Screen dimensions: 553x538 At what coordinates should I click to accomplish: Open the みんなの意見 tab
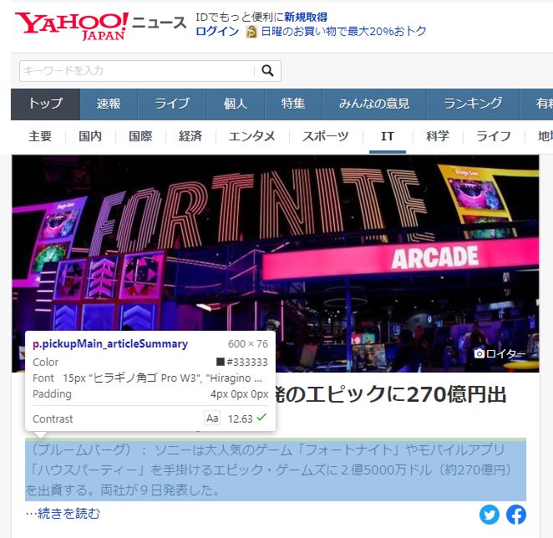(374, 104)
